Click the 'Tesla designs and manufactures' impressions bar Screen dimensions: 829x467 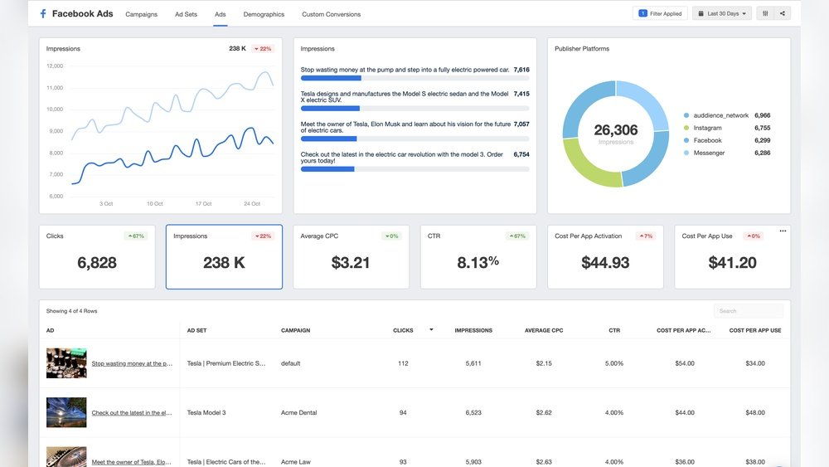415,109
